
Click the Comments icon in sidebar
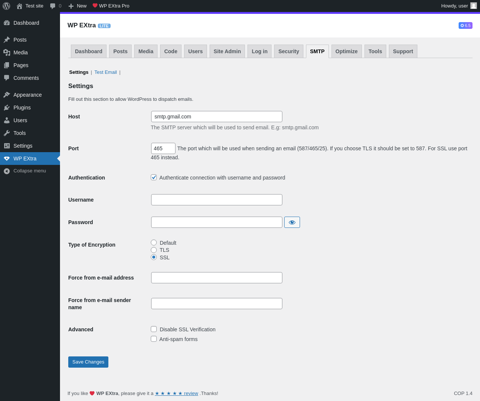tap(7, 78)
